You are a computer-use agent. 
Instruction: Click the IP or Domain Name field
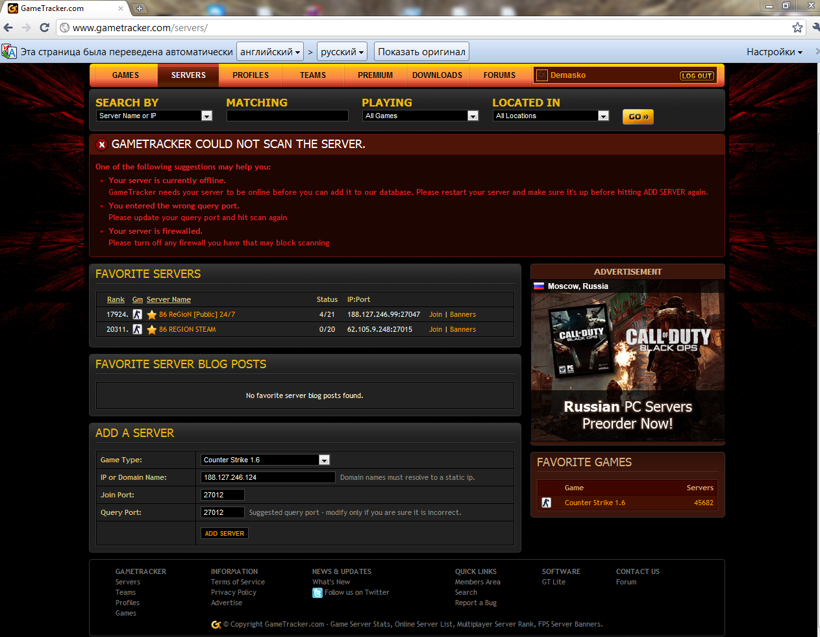click(x=268, y=477)
